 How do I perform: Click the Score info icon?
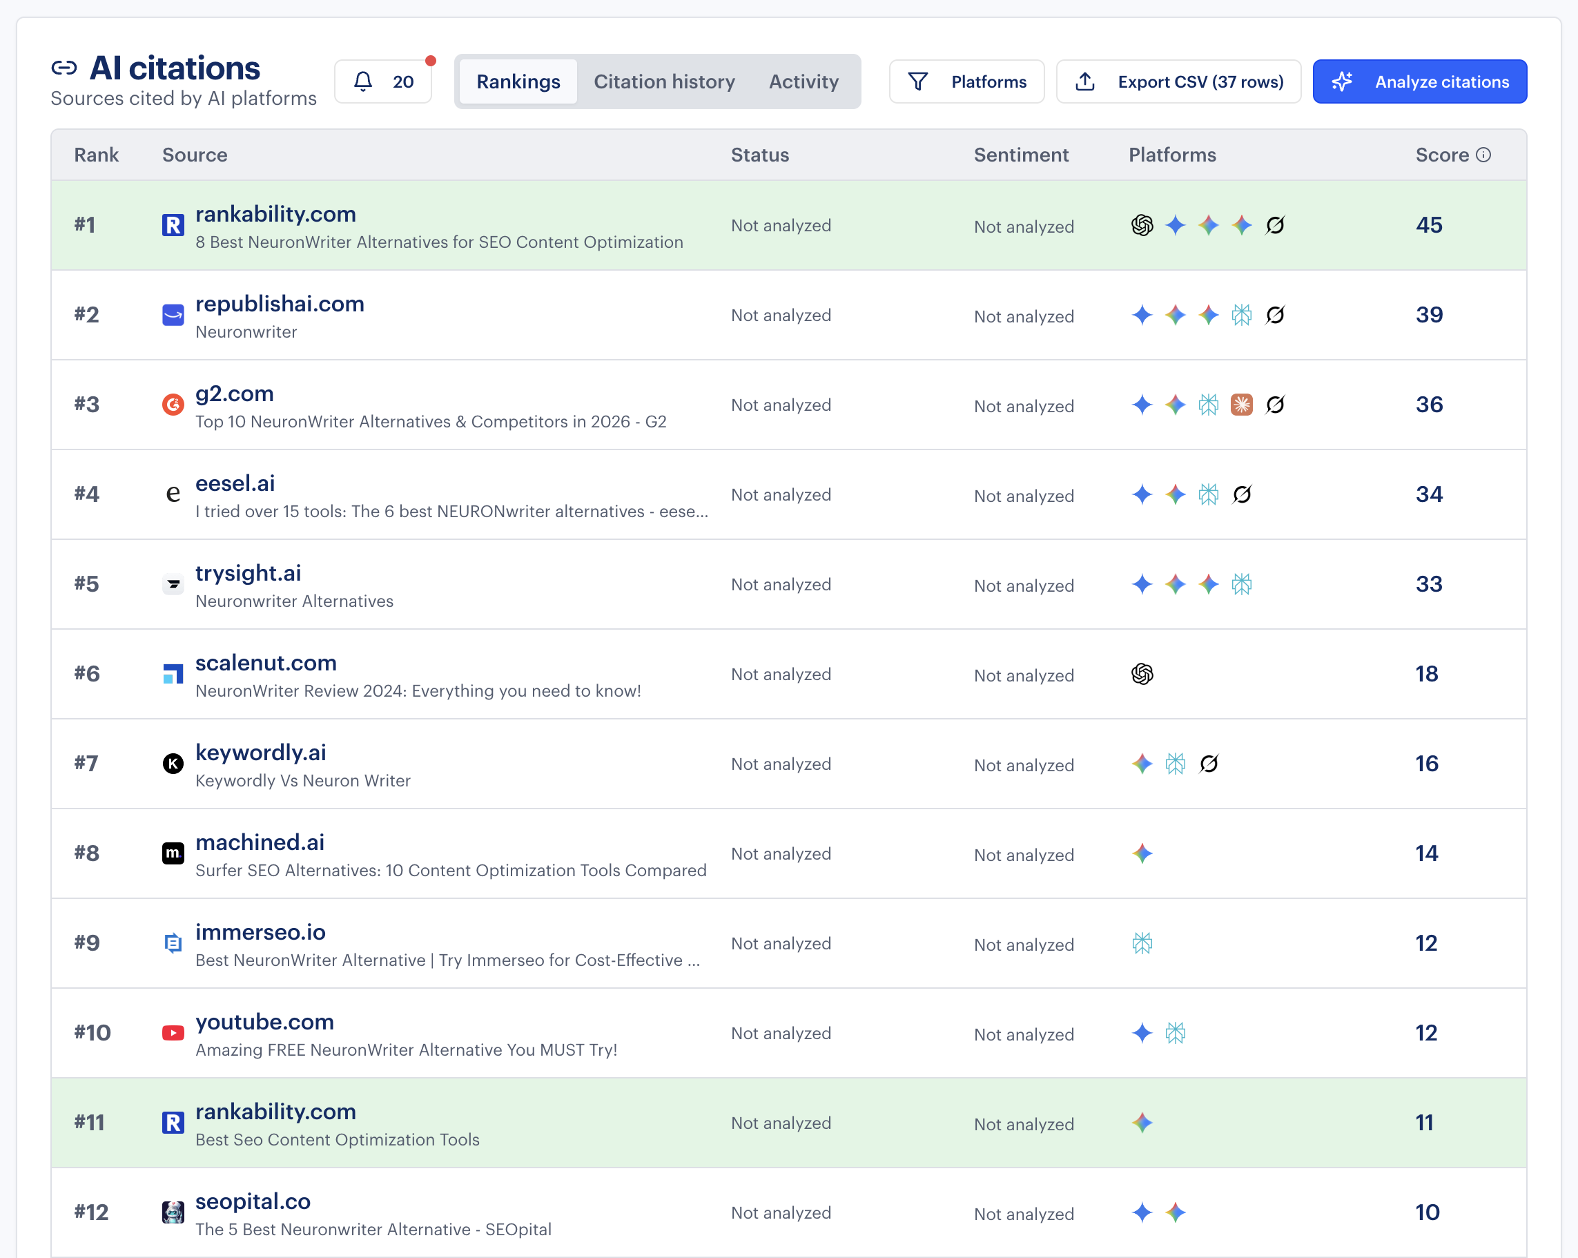click(1483, 155)
